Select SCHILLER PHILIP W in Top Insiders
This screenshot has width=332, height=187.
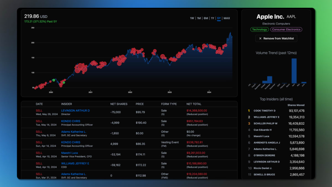pyautogui.click(x=266, y=124)
